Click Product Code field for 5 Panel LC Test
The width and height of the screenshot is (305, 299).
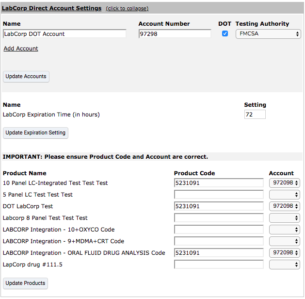[219, 195]
